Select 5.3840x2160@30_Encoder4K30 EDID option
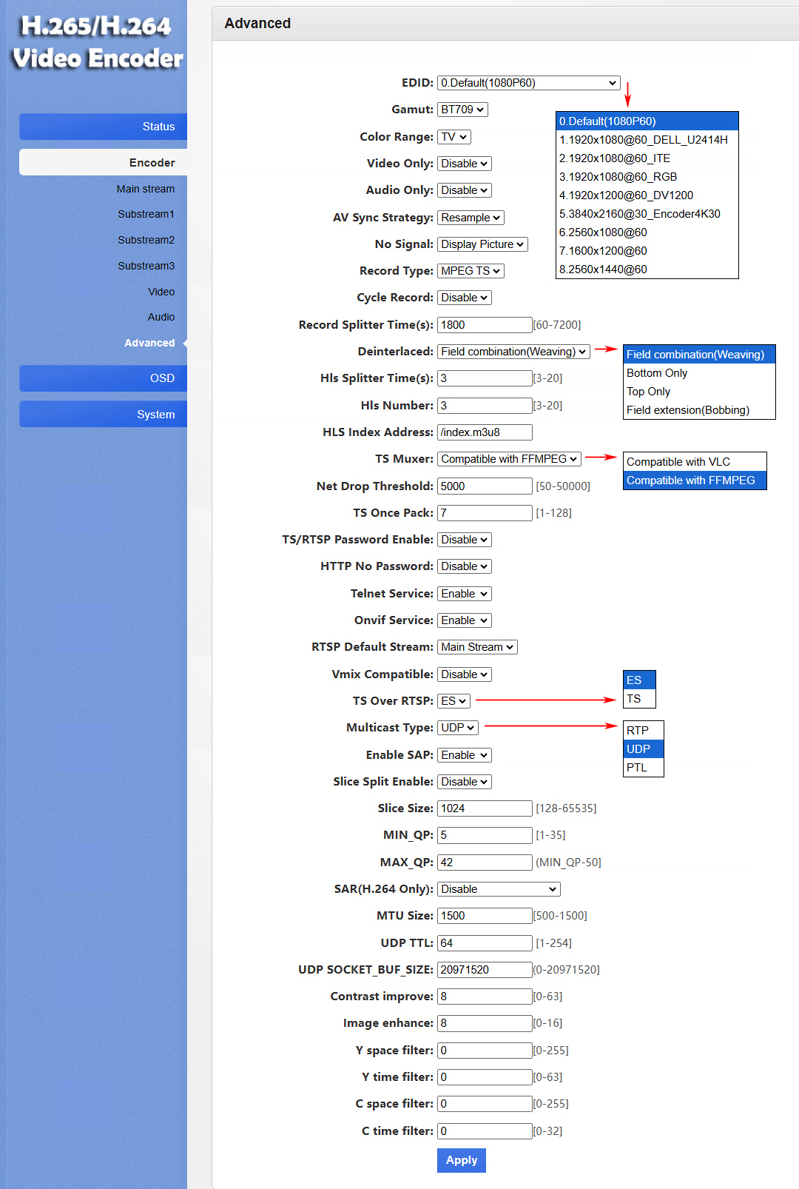The height and width of the screenshot is (1189, 799). point(647,214)
